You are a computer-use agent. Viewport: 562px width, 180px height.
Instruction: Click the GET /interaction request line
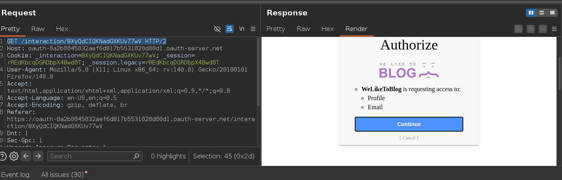click(87, 41)
